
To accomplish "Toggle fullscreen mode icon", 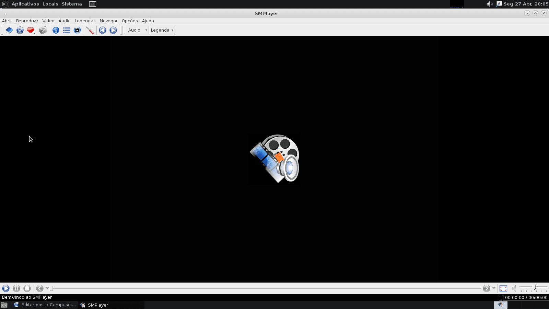I will (x=503, y=288).
